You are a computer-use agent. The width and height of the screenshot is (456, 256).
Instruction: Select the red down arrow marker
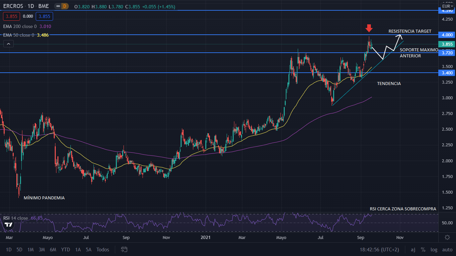point(369,28)
